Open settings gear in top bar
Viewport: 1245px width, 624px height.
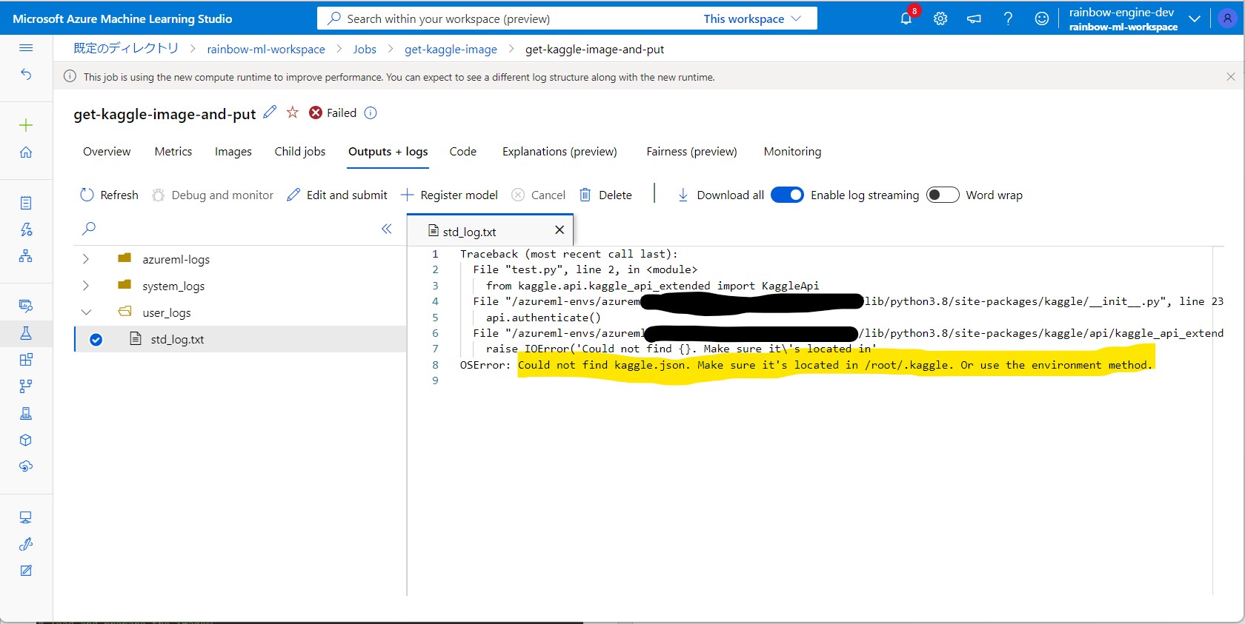click(x=940, y=19)
